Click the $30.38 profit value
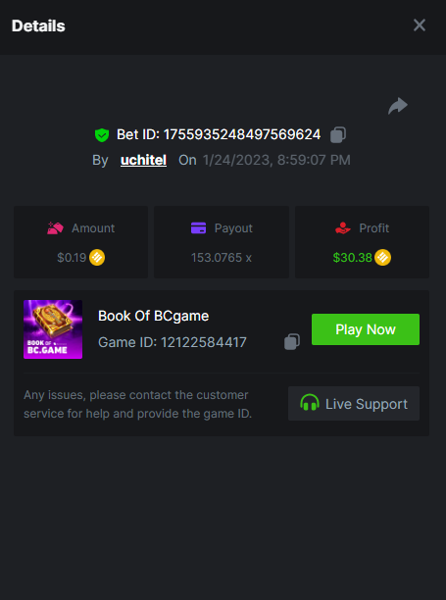The image size is (446, 600). click(352, 258)
